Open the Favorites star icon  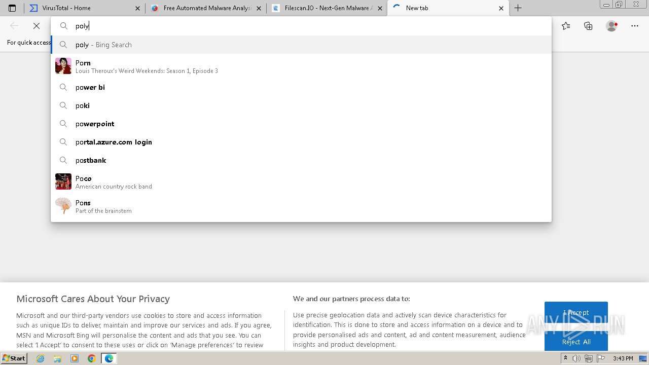(x=566, y=26)
